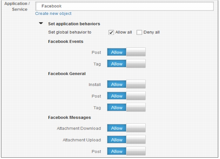The width and height of the screenshot is (220, 159).
Task: Click the Set application behaviors heading
Action: tap(74, 24)
